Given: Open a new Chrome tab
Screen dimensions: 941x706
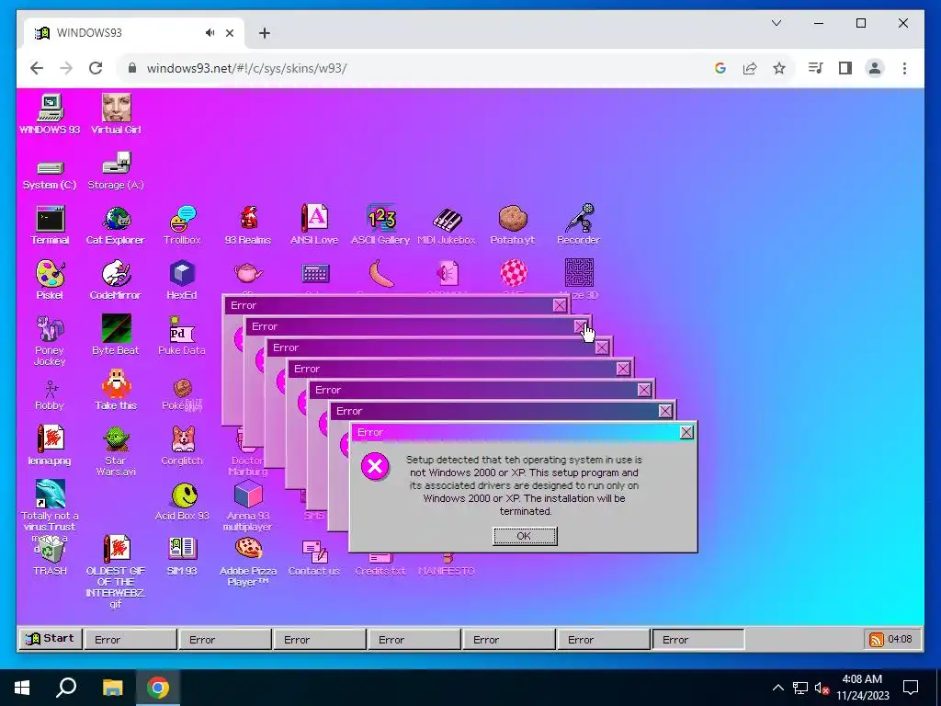Looking at the screenshot, I should (265, 33).
